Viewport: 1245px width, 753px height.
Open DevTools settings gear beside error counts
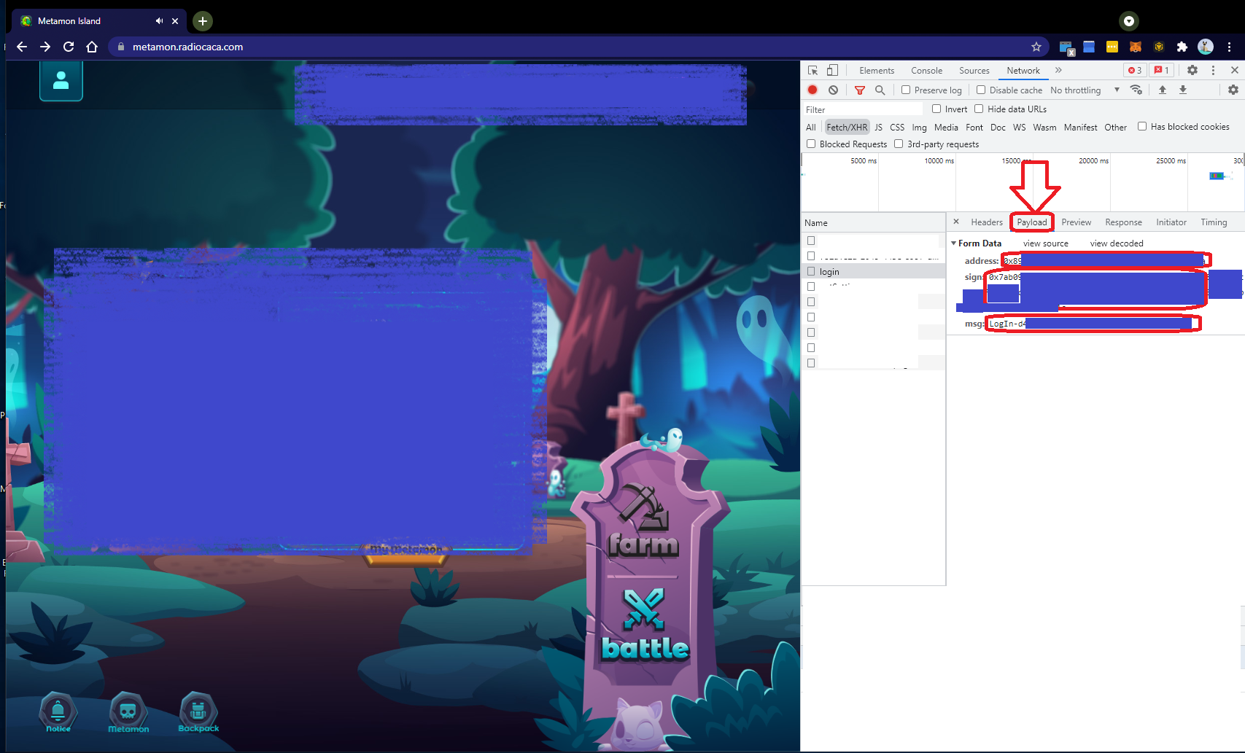coord(1192,71)
